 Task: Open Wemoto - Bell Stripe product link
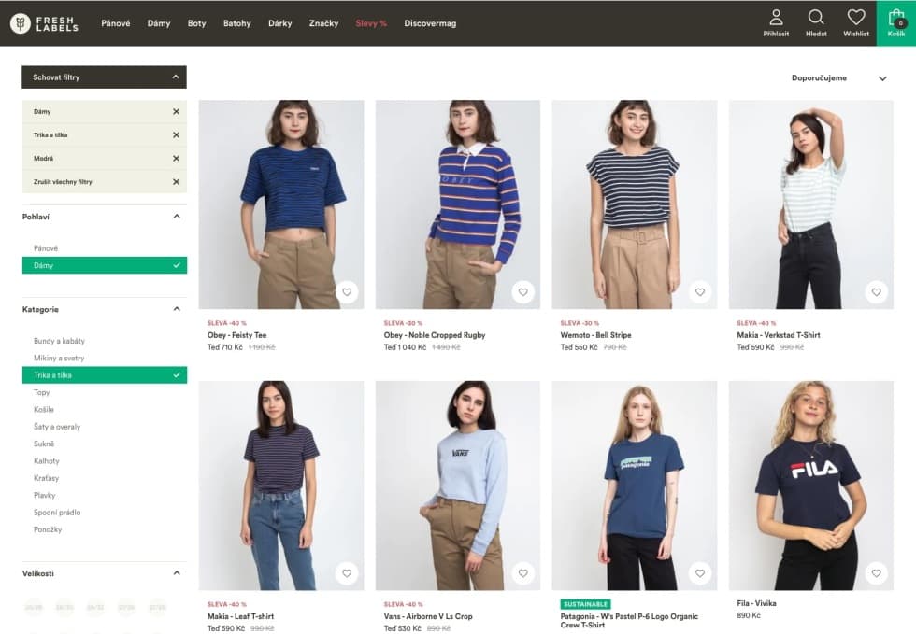point(596,335)
